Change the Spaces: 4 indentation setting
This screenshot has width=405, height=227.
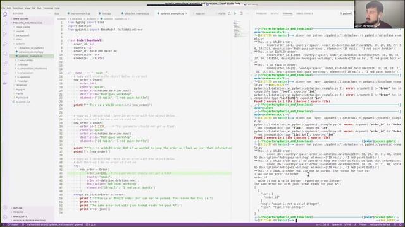coord(337,224)
